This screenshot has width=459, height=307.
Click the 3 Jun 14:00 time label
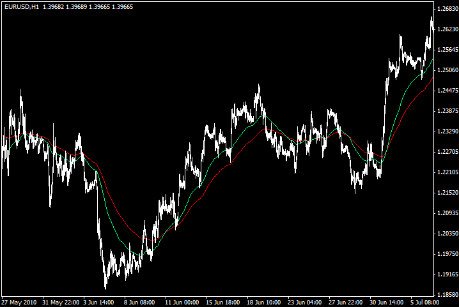tap(100, 301)
